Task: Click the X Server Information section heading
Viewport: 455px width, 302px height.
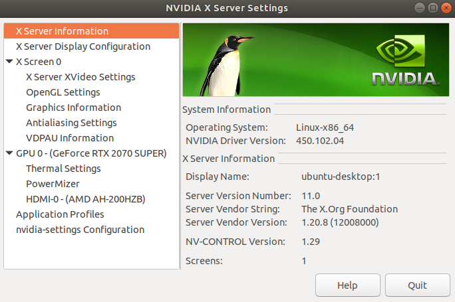Action: pos(228,159)
